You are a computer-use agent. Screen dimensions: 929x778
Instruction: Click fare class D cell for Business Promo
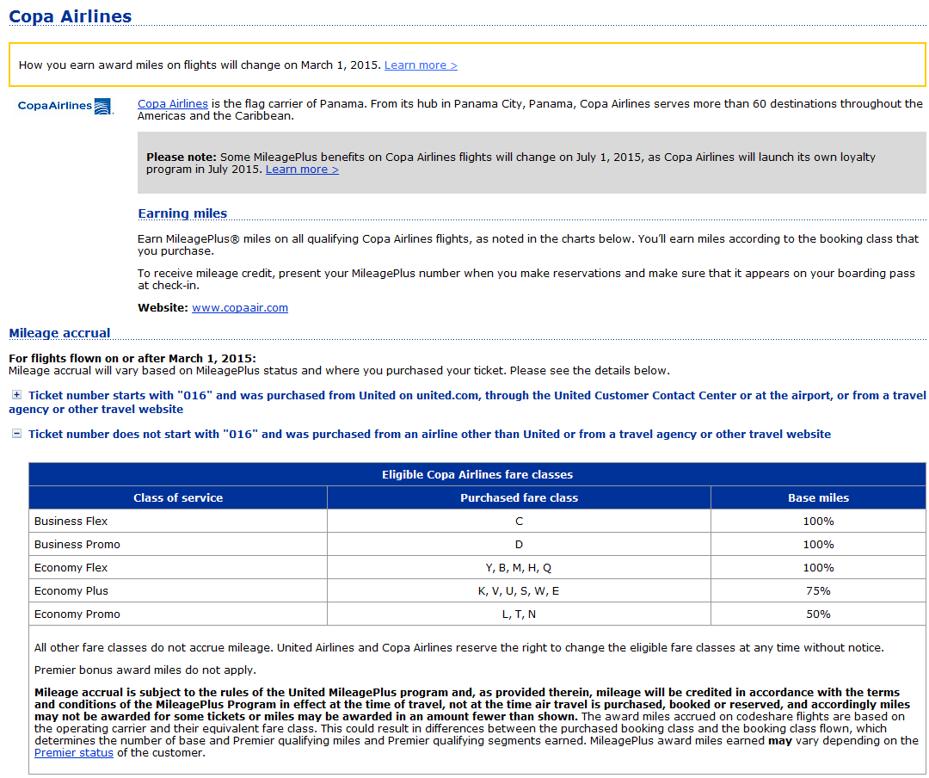click(519, 545)
